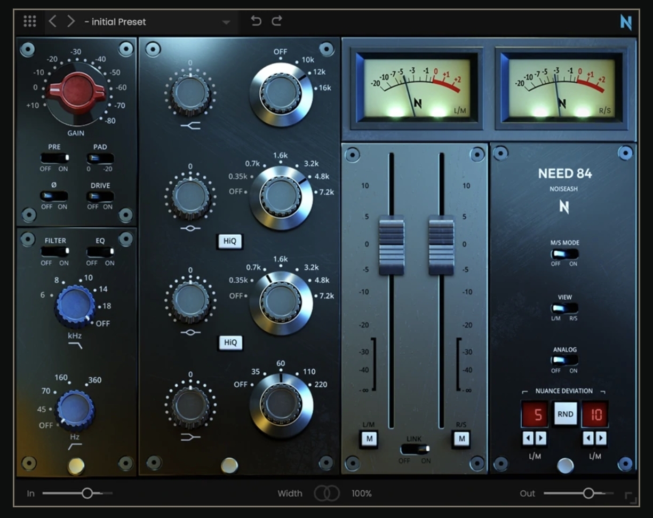Click the RND nuance deviation button

coord(566,414)
